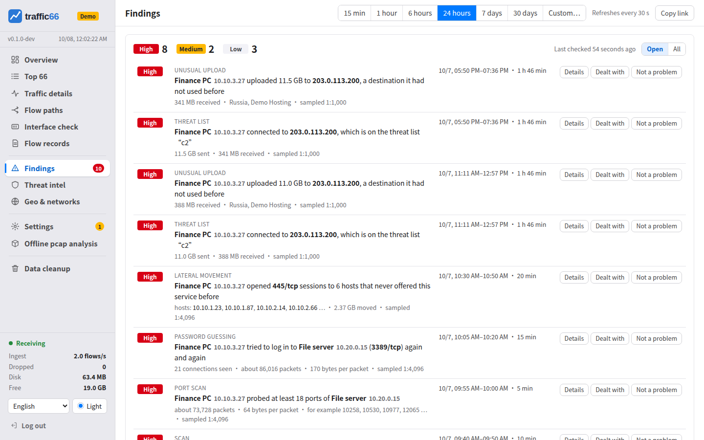Click the Top 66 list icon

(x=15, y=76)
